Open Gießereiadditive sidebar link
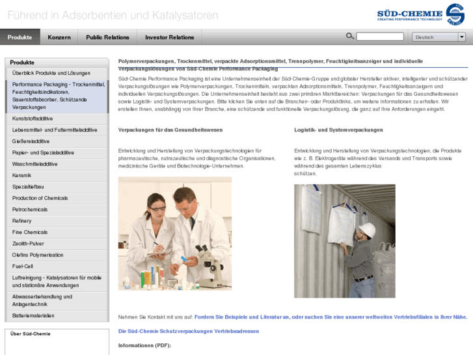The image size is (473, 355). click(x=57, y=141)
